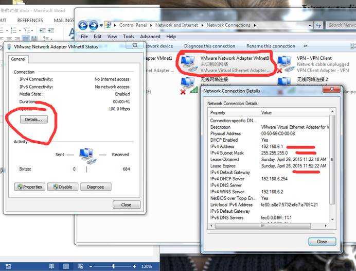Click Word zoom slider handle
This screenshot has height=271, width=356.
pos(113,266)
